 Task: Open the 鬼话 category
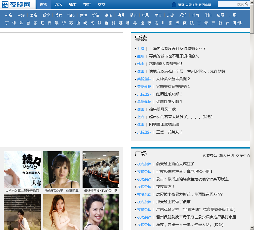coord(108,15)
